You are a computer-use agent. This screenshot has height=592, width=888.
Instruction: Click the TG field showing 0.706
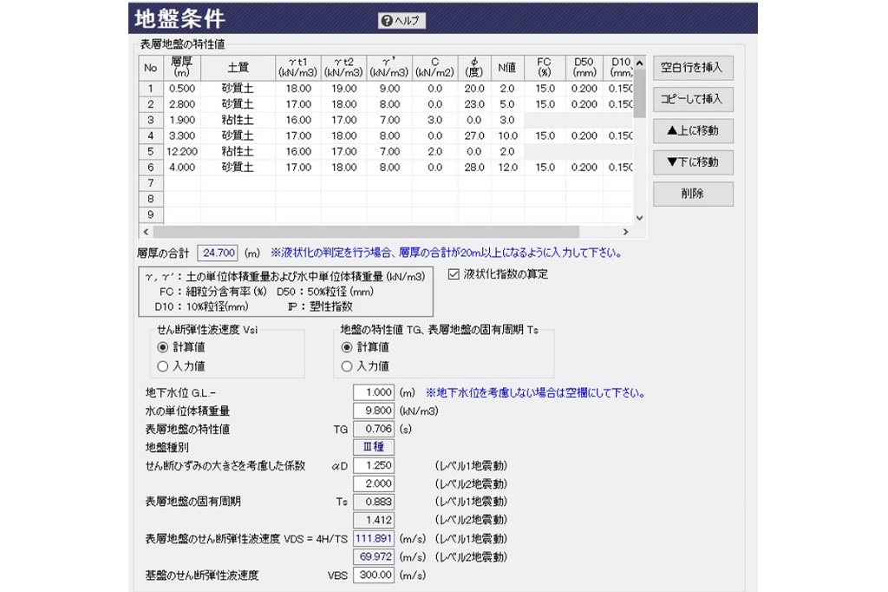[x=374, y=429]
